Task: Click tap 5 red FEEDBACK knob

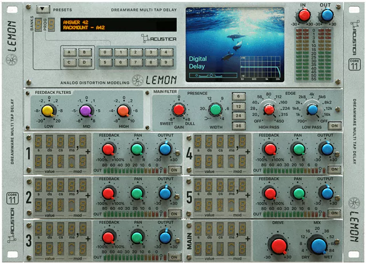Action: pos(270,193)
